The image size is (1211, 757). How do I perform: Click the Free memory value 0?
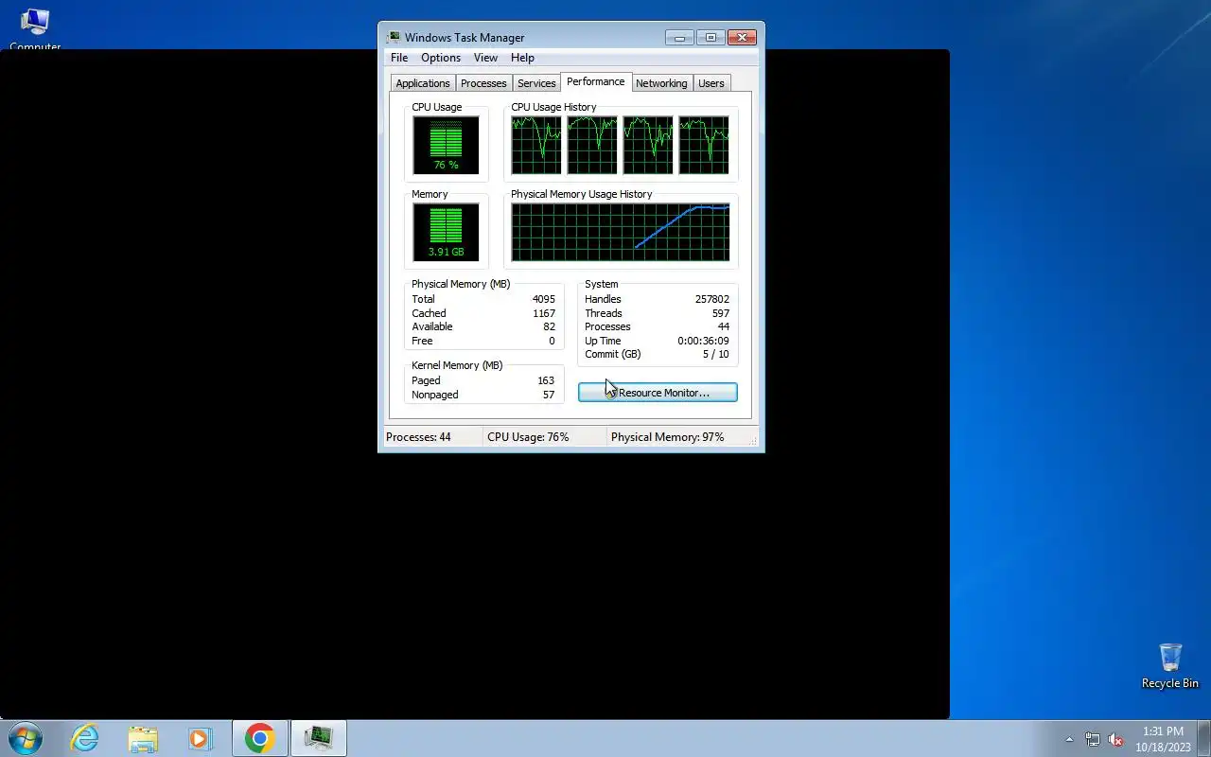(552, 341)
